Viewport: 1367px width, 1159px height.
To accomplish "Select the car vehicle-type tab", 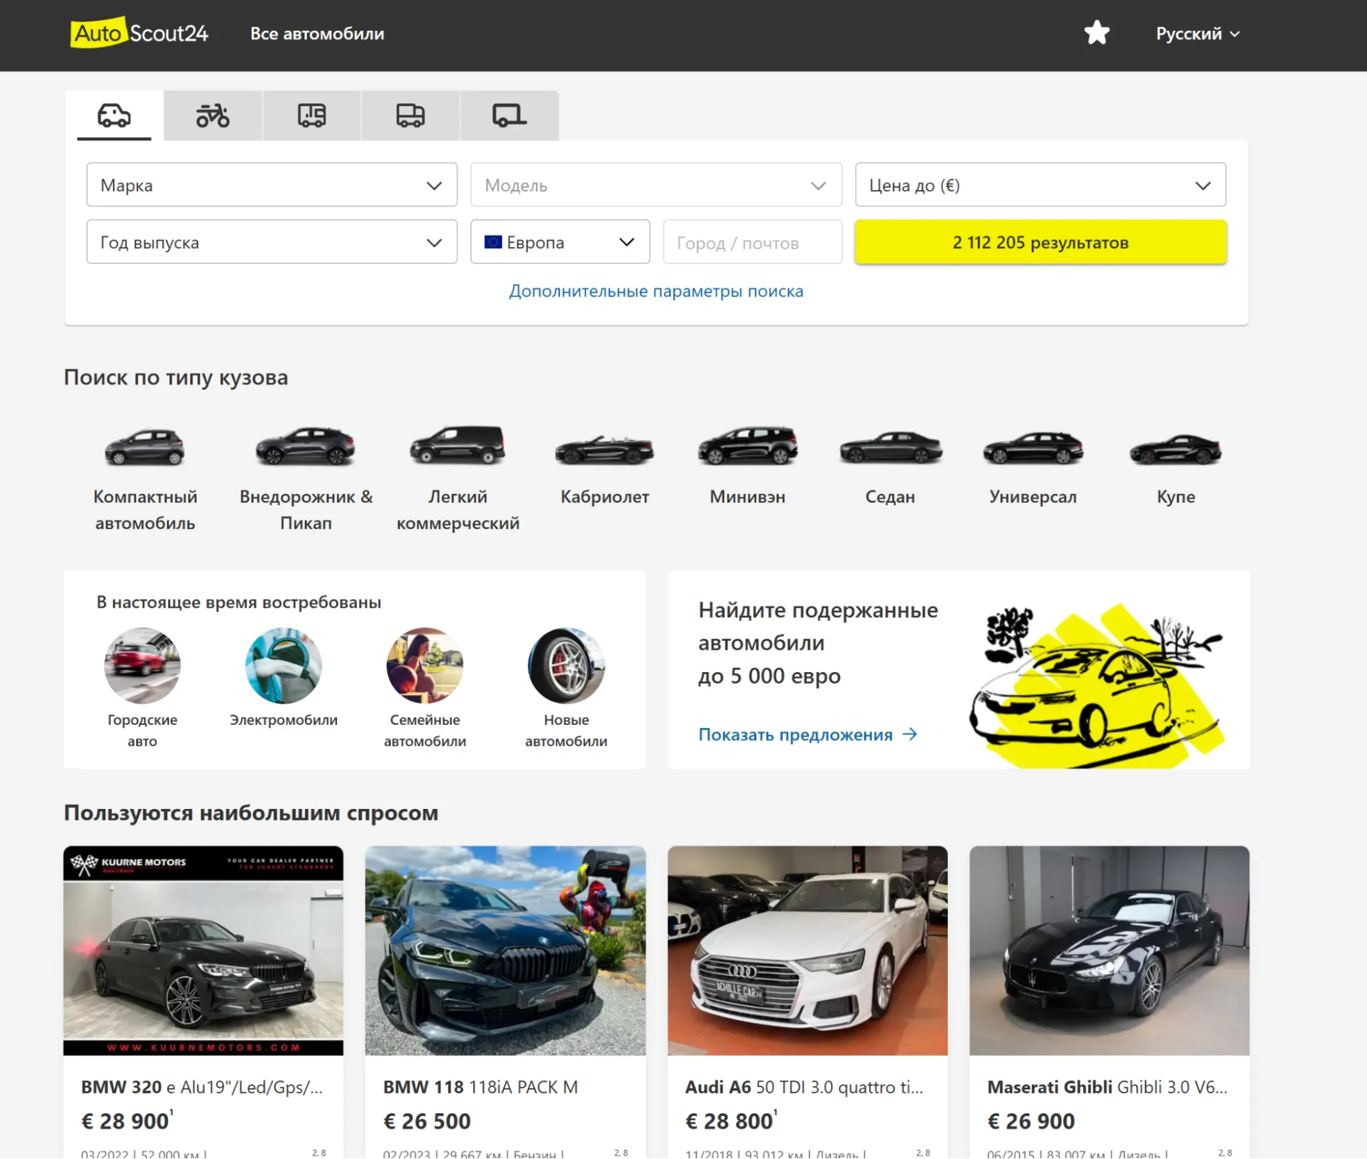I will [x=114, y=116].
